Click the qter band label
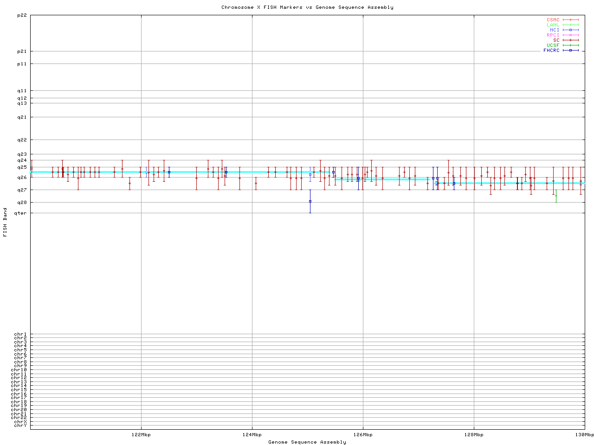This screenshot has height=445, width=594. 20,213
